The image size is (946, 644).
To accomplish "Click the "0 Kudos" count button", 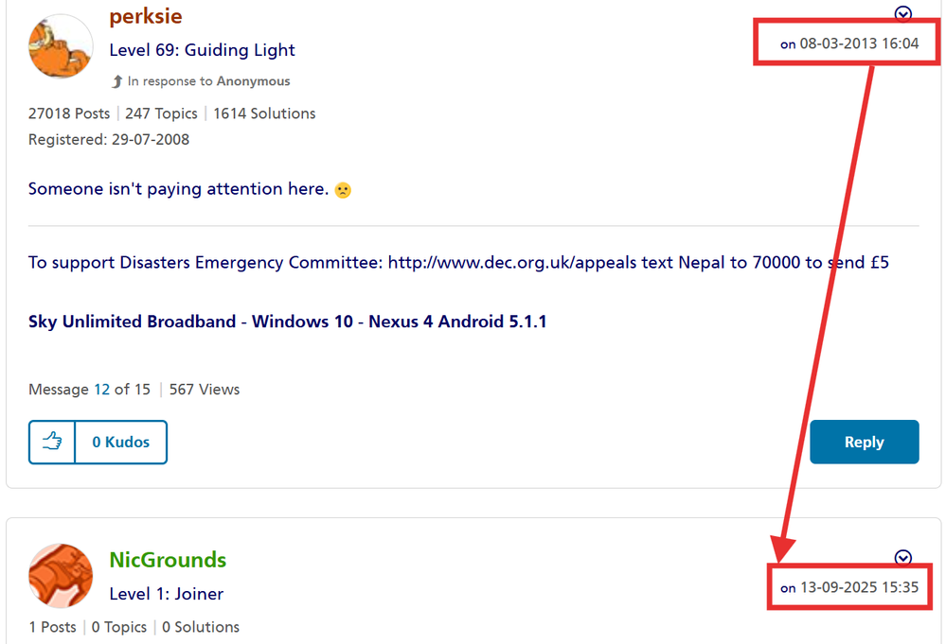I will (x=121, y=442).
